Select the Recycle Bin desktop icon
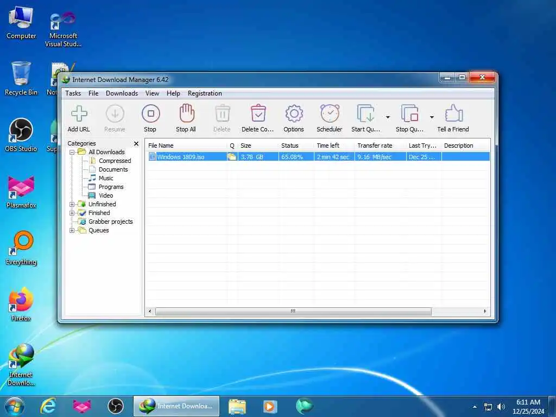 21,79
